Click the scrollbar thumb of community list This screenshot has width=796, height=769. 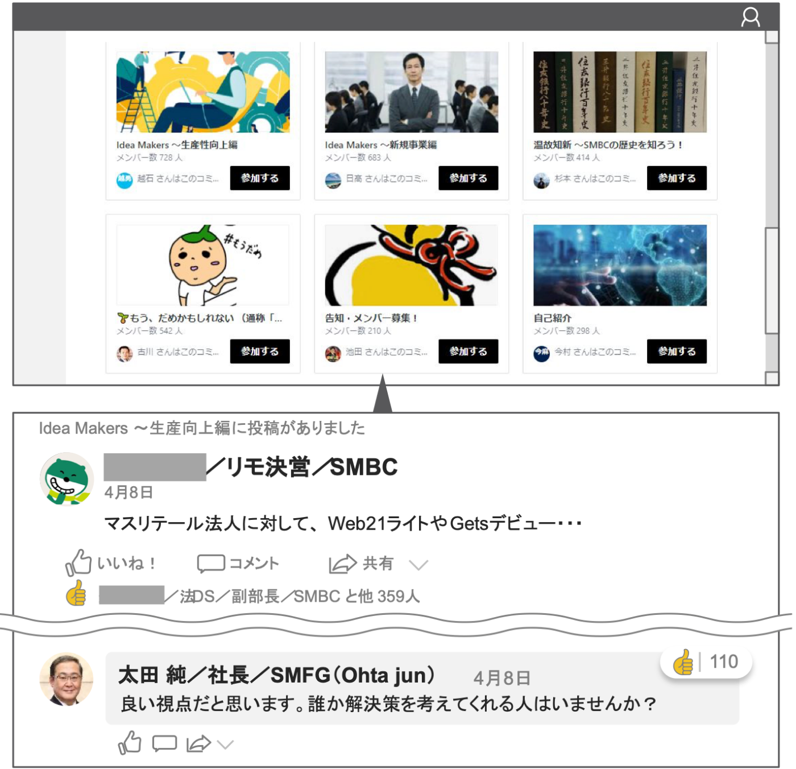click(x=772, y=280)
